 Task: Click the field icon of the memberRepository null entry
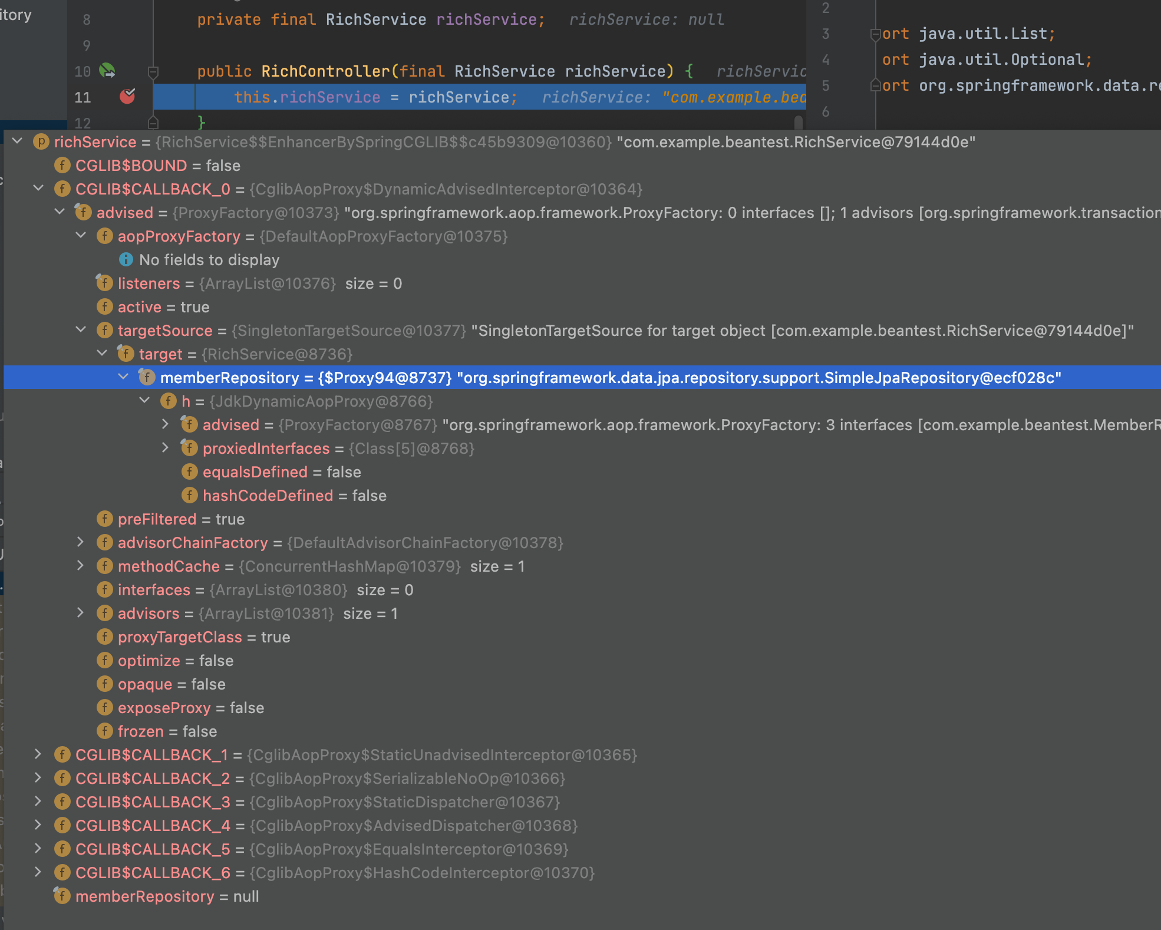62,896
